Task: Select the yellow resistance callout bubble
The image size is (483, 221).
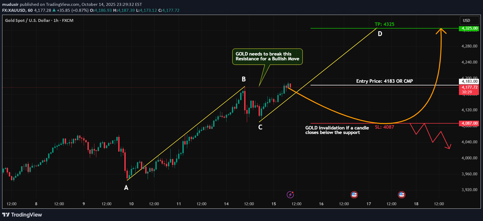Action: coord(267,56)
